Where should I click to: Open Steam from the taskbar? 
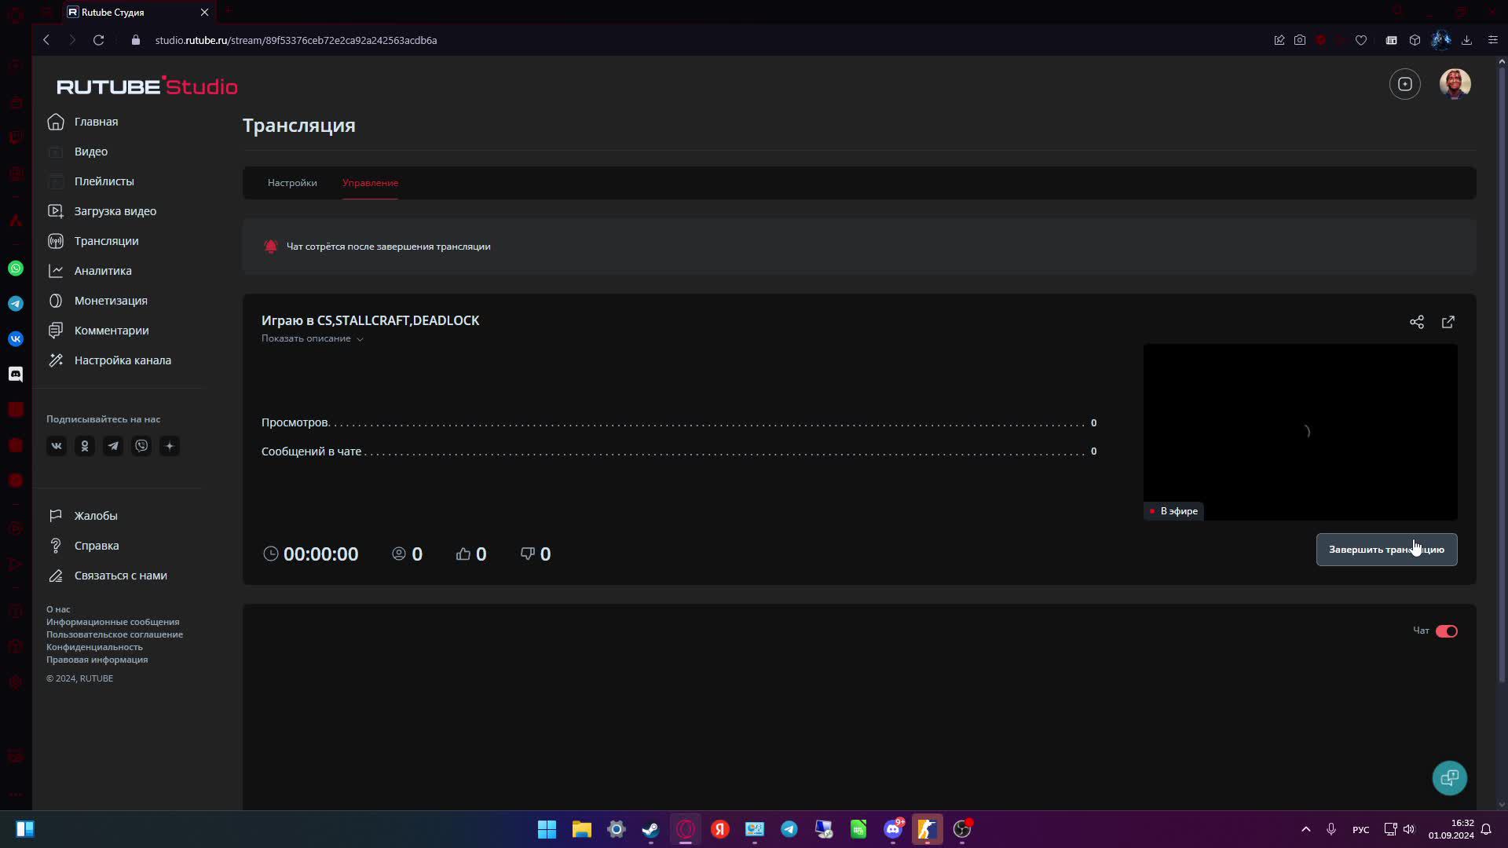[650, 829]
